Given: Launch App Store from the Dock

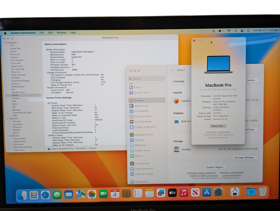Looking at the screenshot, I should [207, 192].
